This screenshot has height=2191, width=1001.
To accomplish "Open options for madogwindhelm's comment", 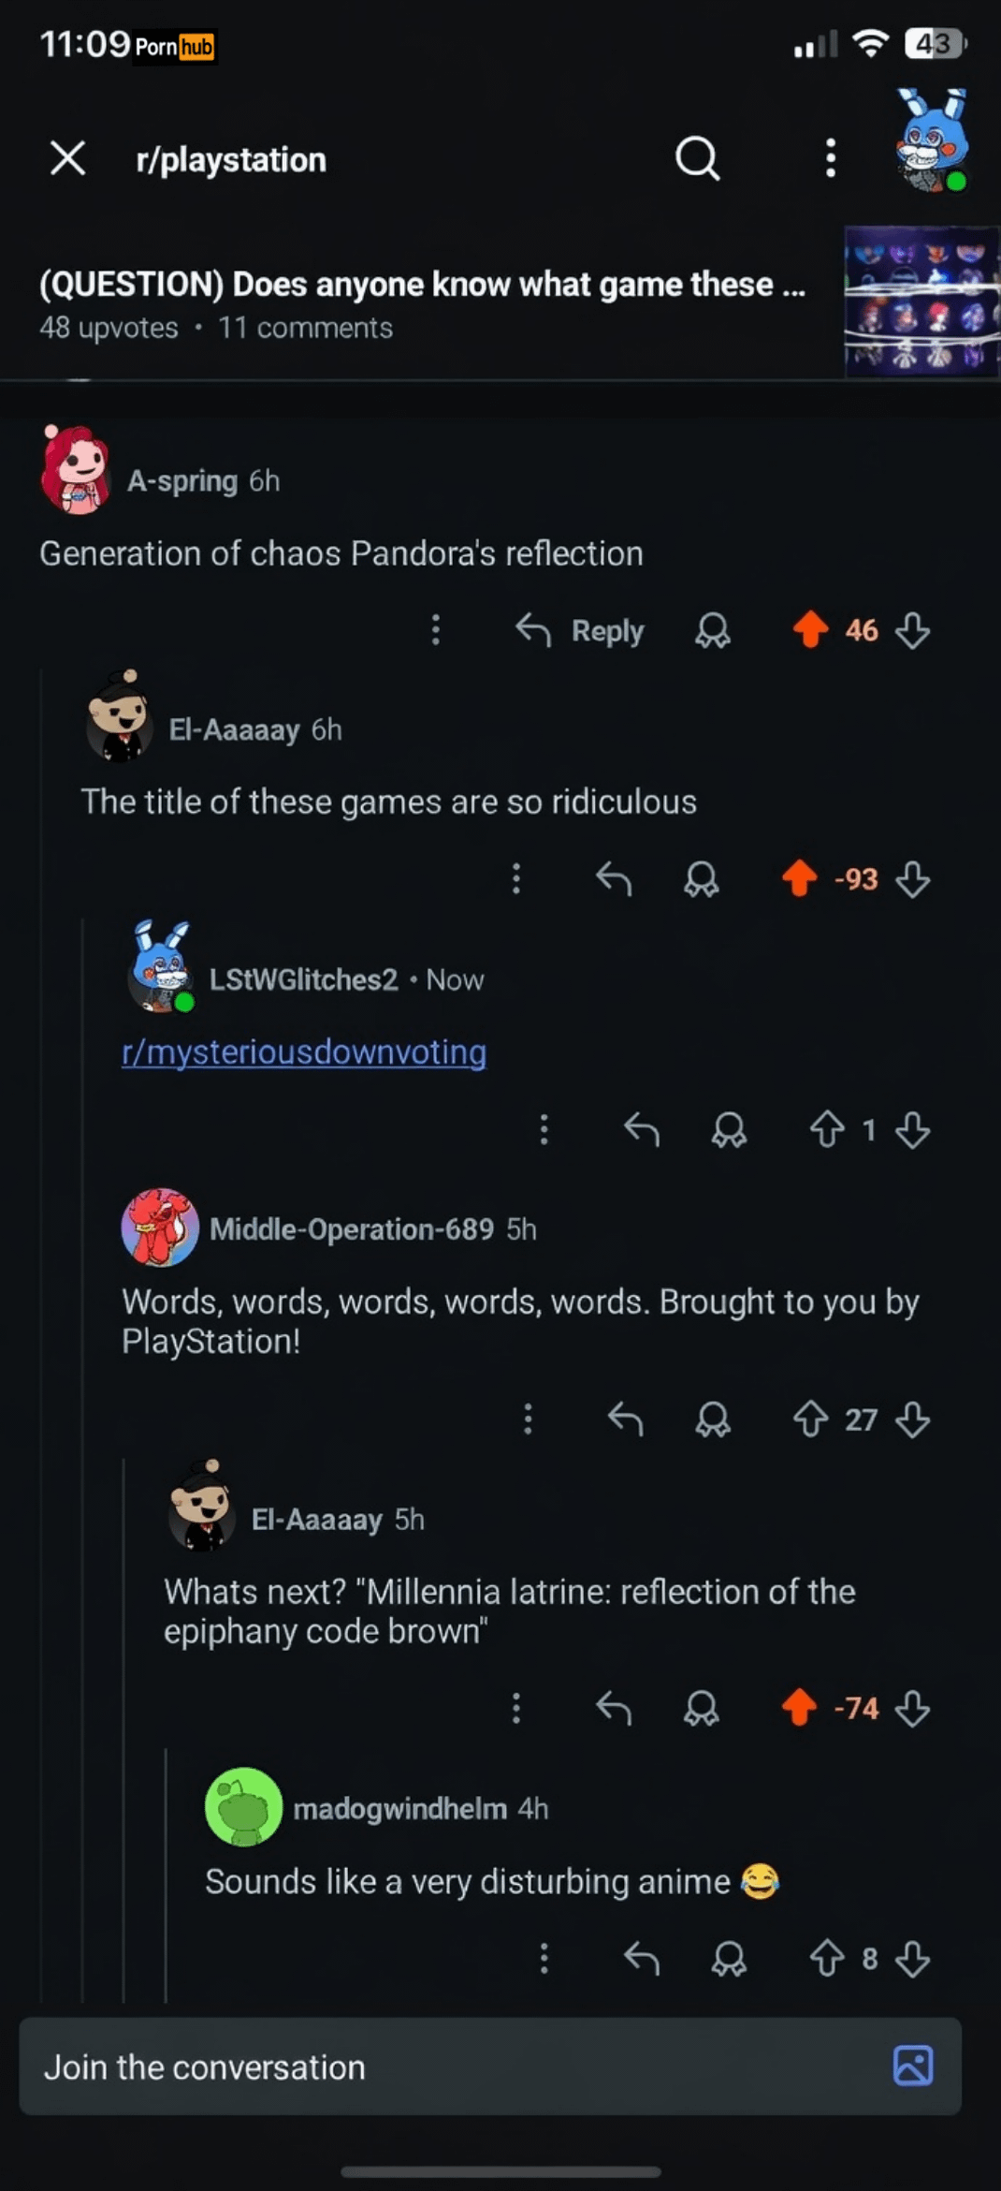I will click(544, 1958).
